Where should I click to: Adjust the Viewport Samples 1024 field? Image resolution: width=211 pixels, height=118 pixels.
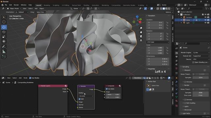200,78
